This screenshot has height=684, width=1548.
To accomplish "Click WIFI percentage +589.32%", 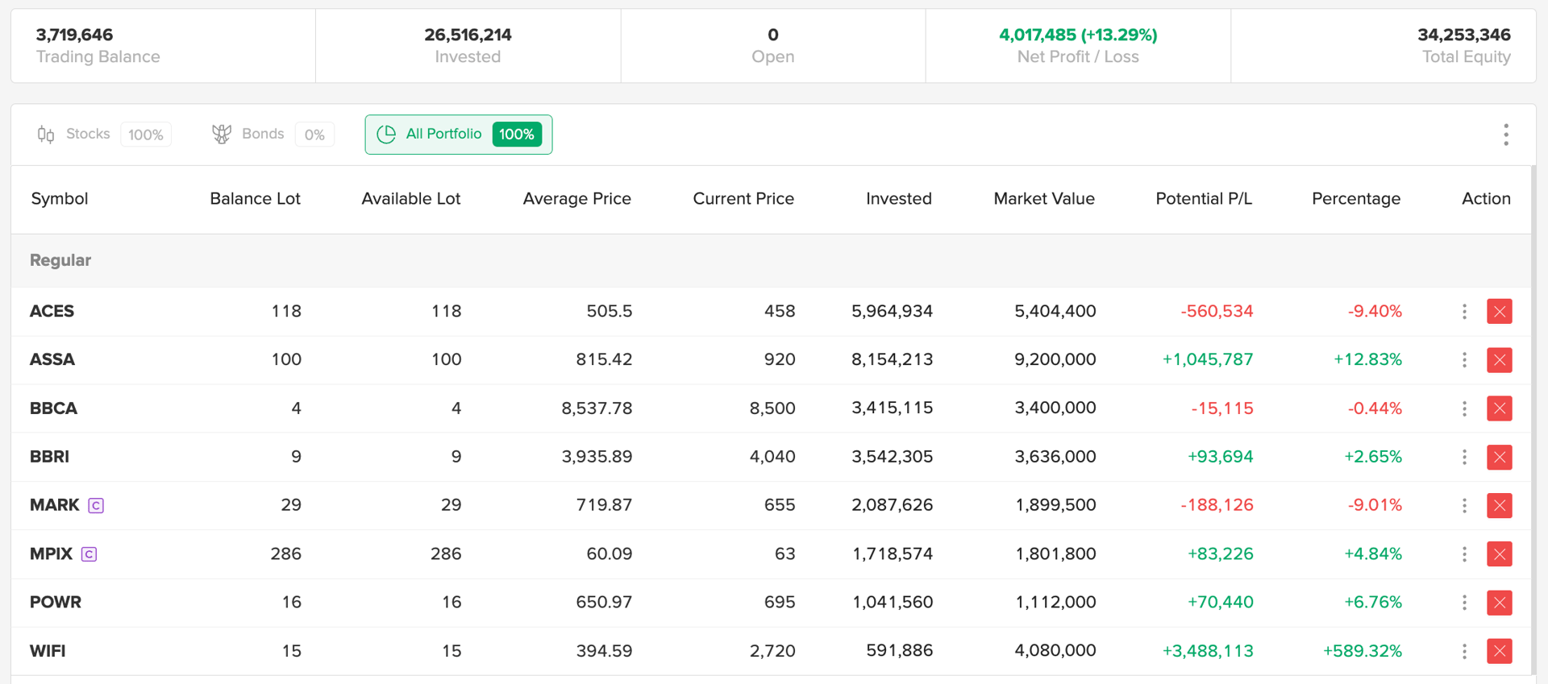I will pyautogui.click(x=1363, y=651).
